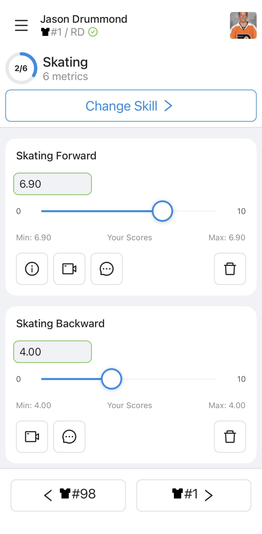Click the green verified checkmark badge
Image resolution: width=262 pixels, height=534 pixels.
93,32
